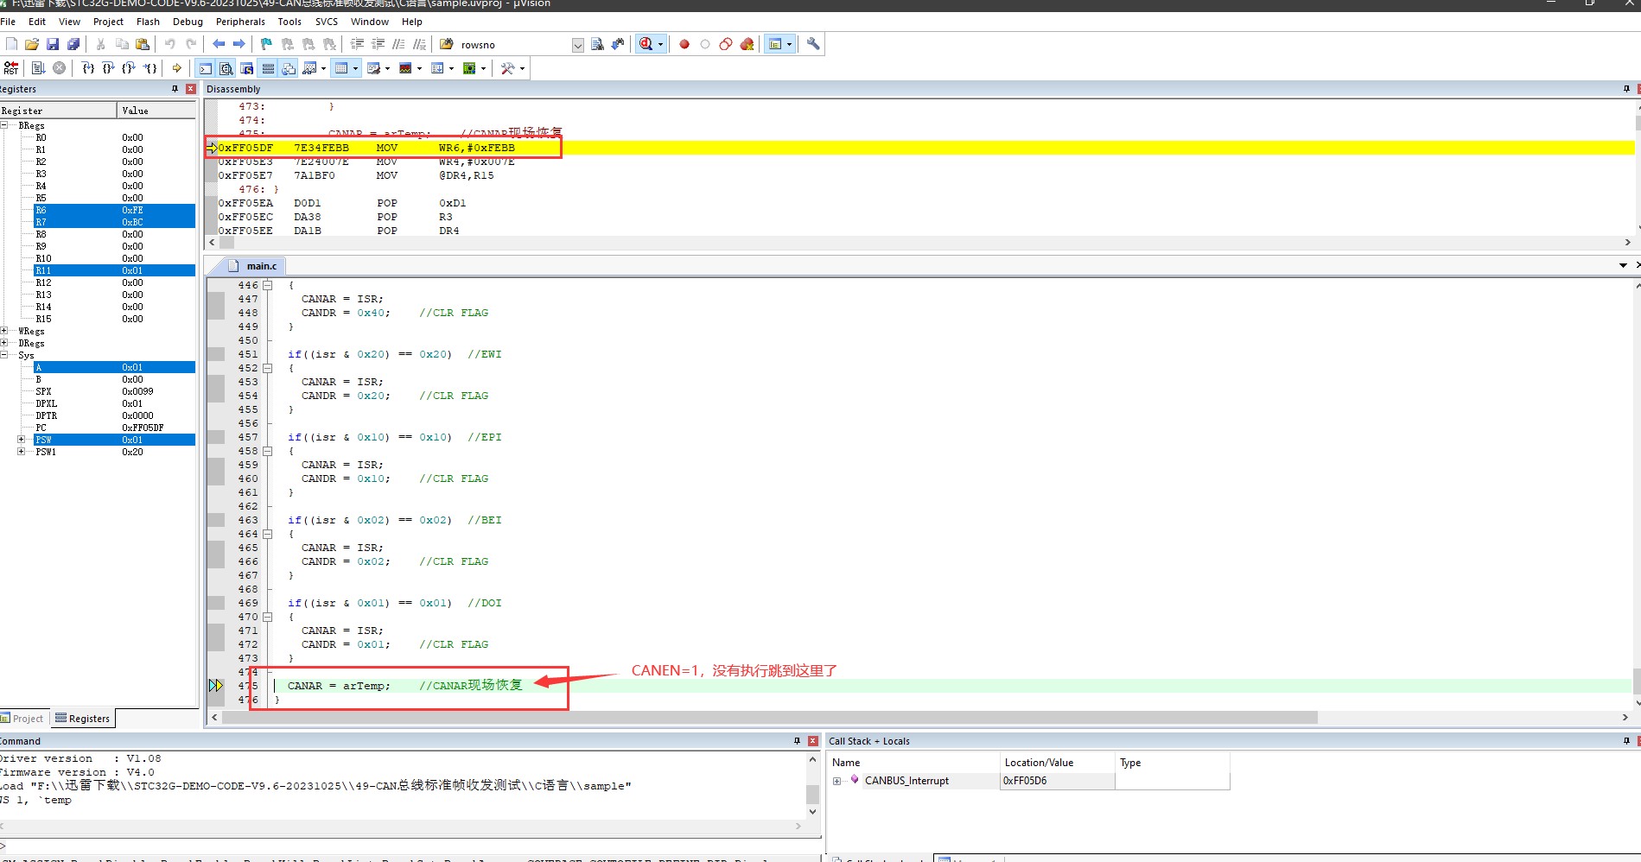Toggle the Disassembly window button

pyautogui.click(x=226, y=68)
